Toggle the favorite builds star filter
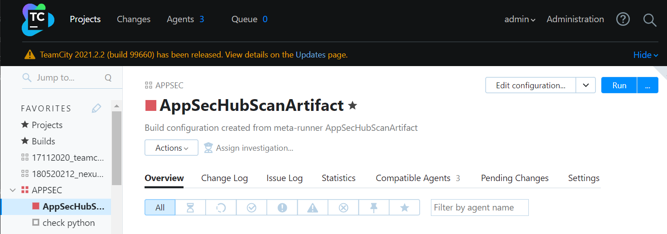 405,208
